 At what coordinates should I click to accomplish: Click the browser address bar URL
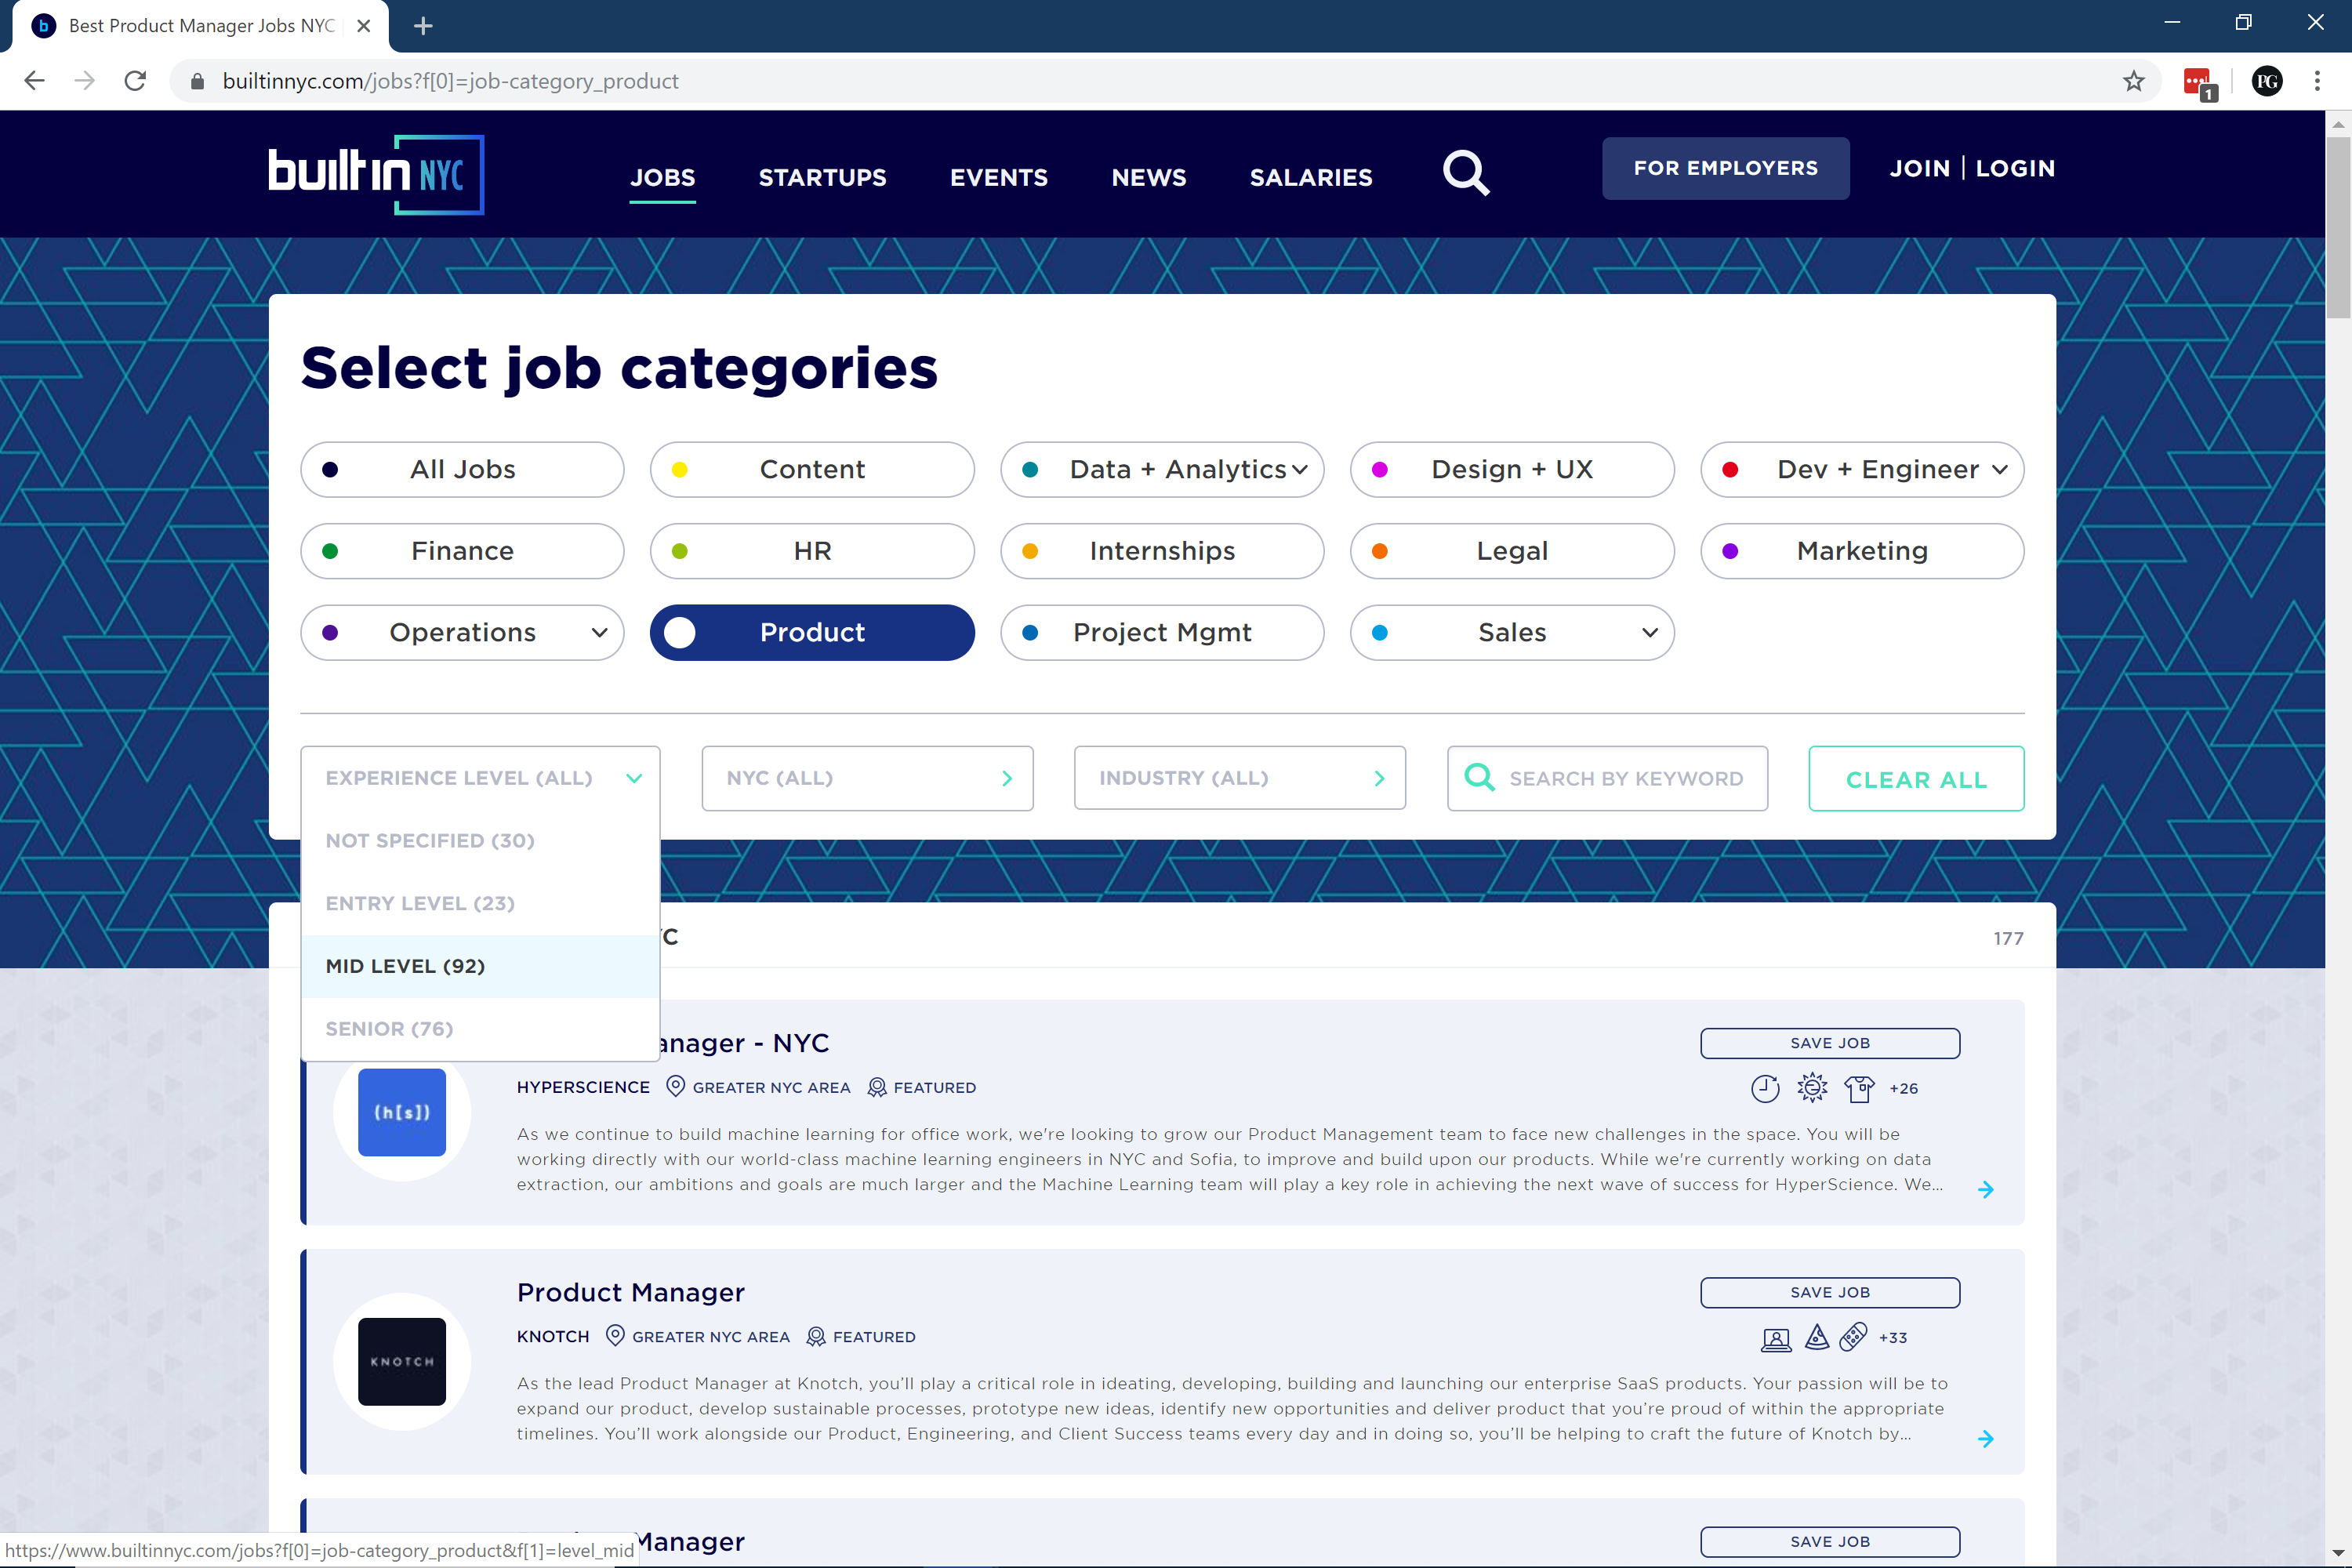coord(450,81)
